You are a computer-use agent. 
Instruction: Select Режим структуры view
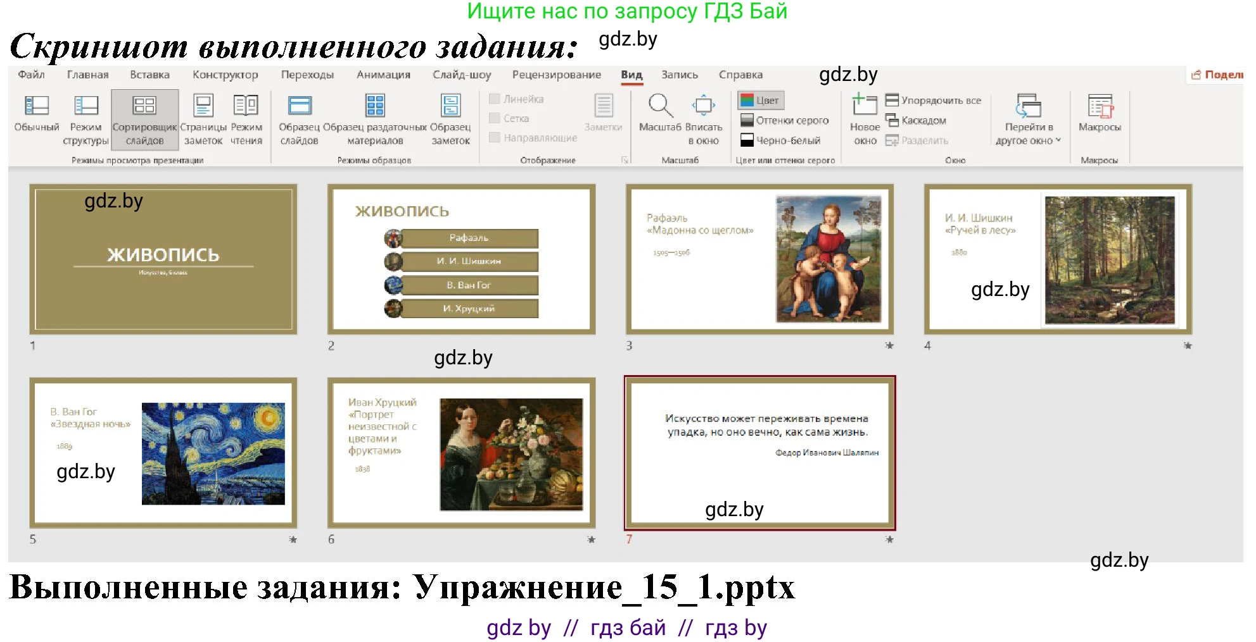87,120
